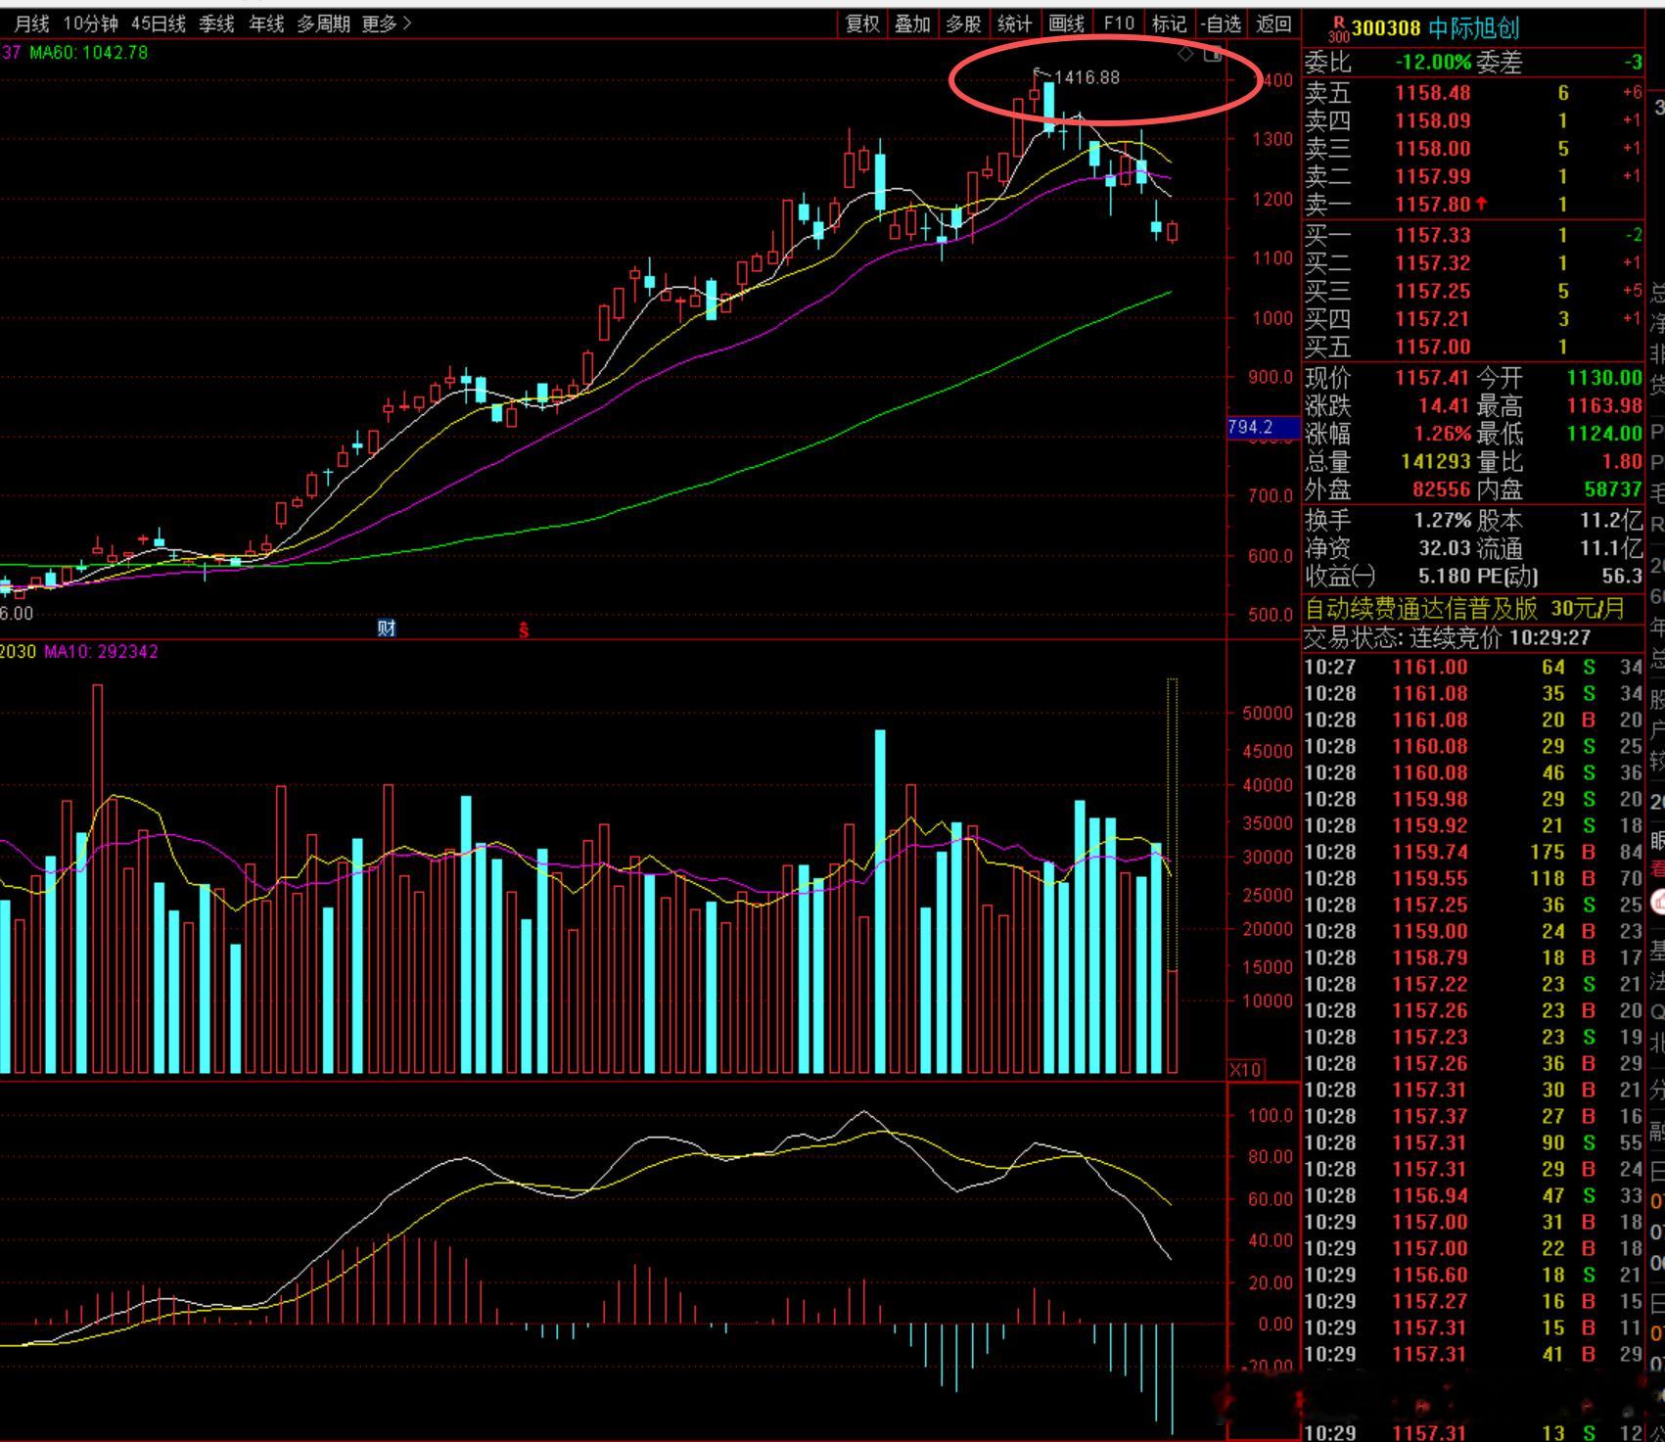
Task: Select the 买五 bid price 1157.00
Action: (1433, 347)
